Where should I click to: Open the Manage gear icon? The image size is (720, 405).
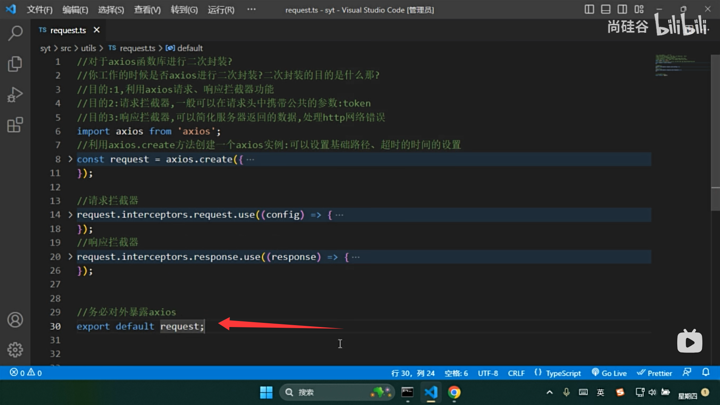(15, 349)
